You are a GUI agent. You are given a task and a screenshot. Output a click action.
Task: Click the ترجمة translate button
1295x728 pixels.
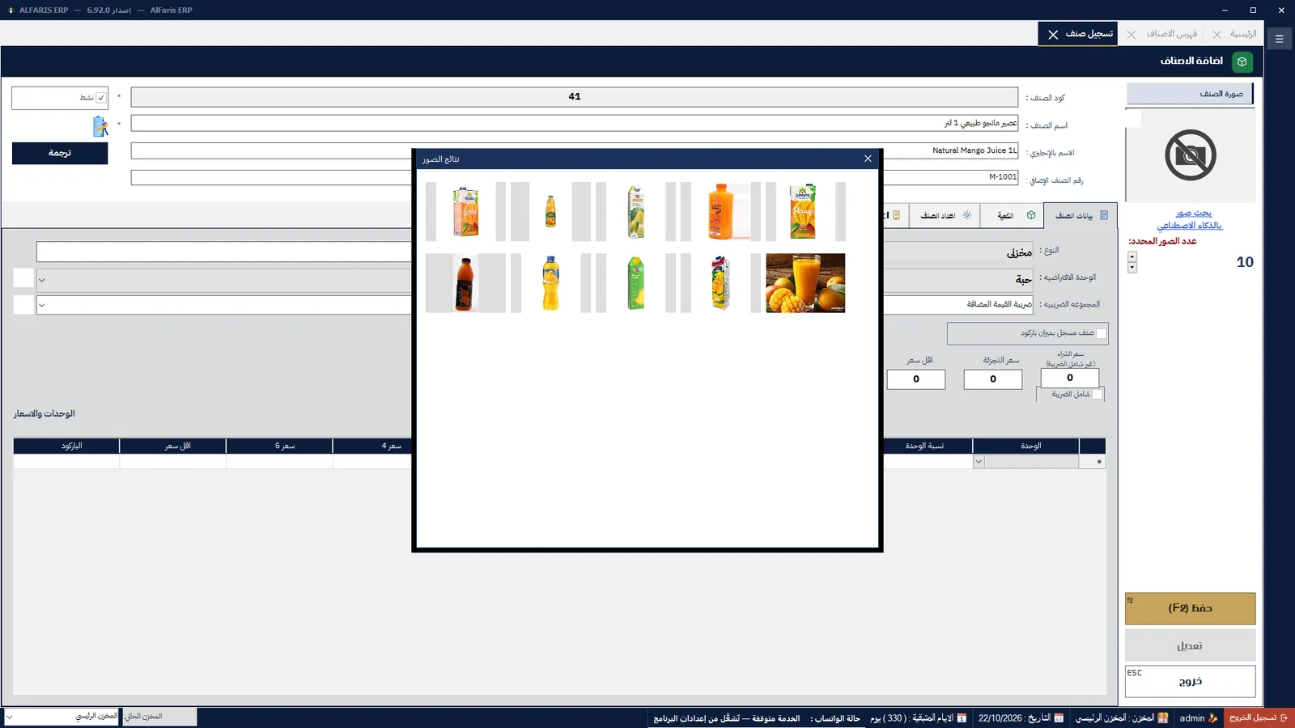click(60, 153)
